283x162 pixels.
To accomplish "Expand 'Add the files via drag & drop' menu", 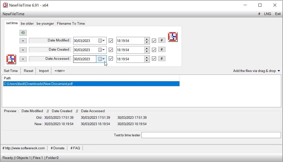I will [x=279, y=71].
